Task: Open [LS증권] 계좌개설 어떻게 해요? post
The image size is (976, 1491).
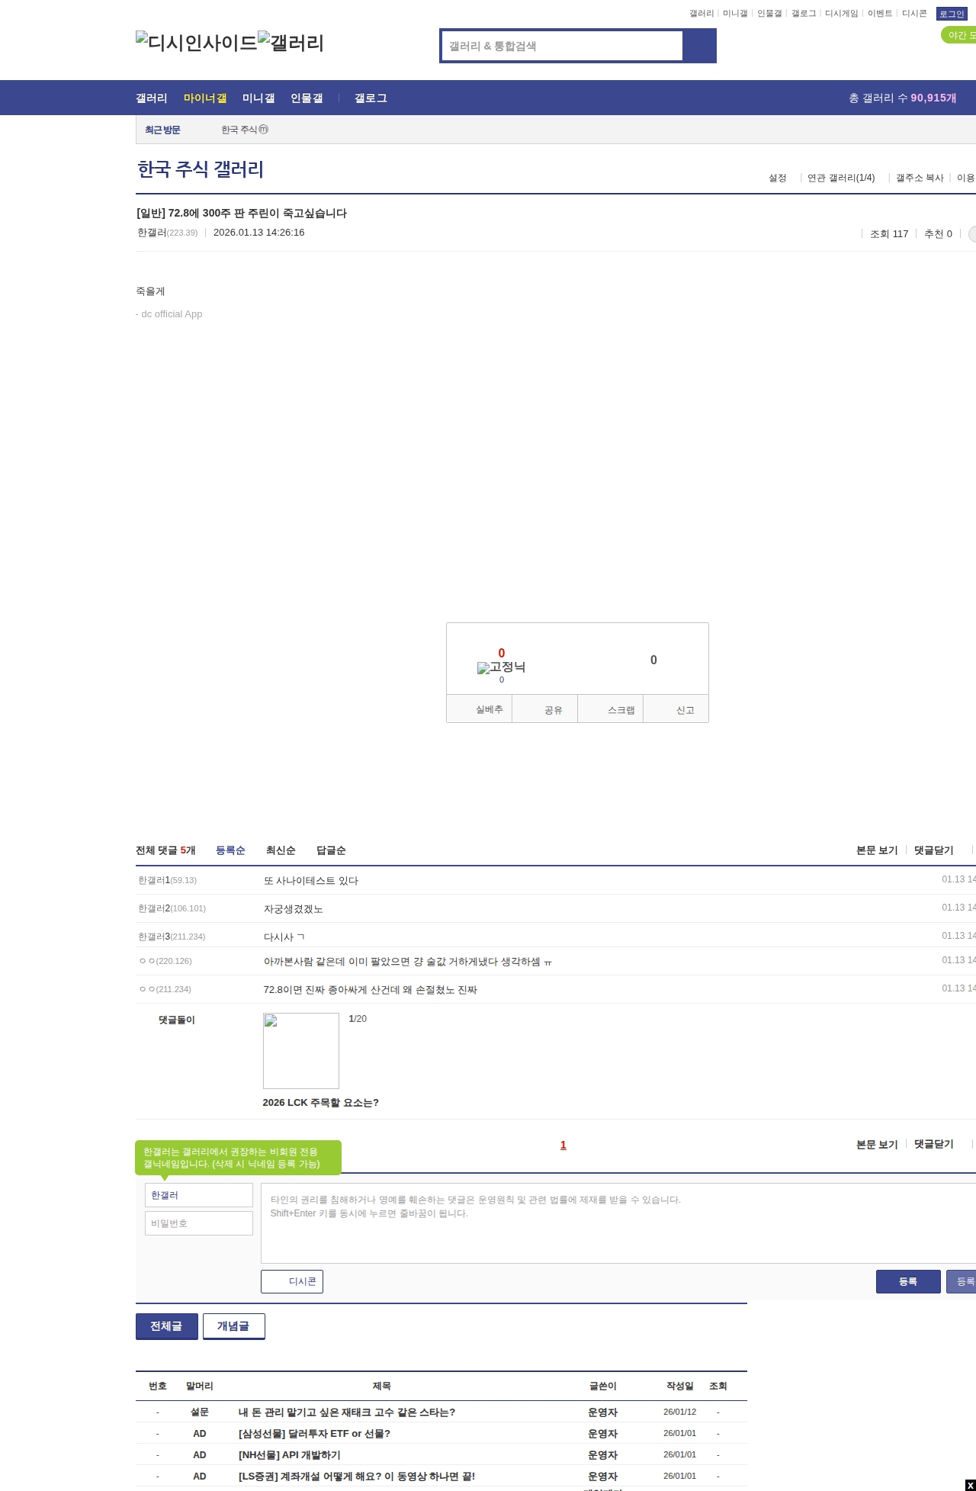Action: pos(357,1477)
